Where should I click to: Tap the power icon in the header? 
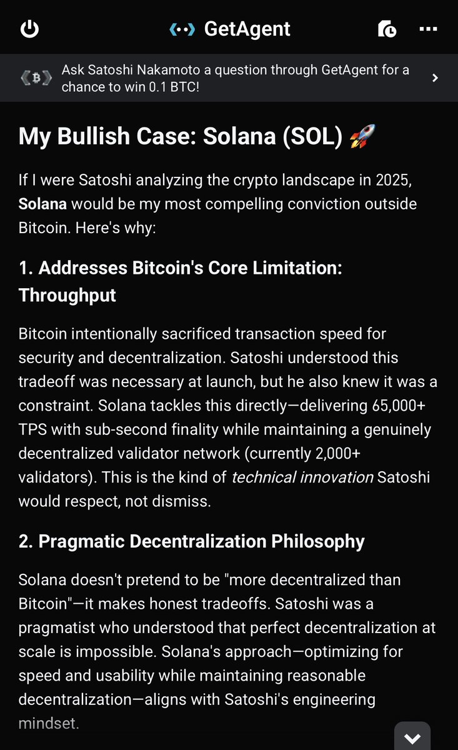pyautogui.click(x=30, y=29)
